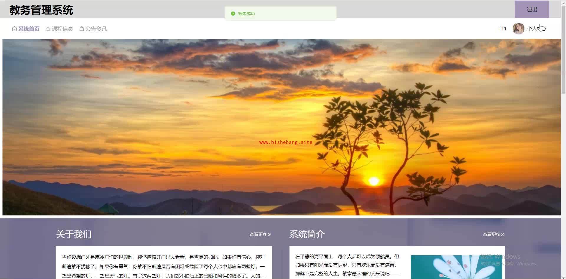Viewport: 566px width, 279px height.
Task: Click the star icon beside 课程信息
Action: point(48,29)
